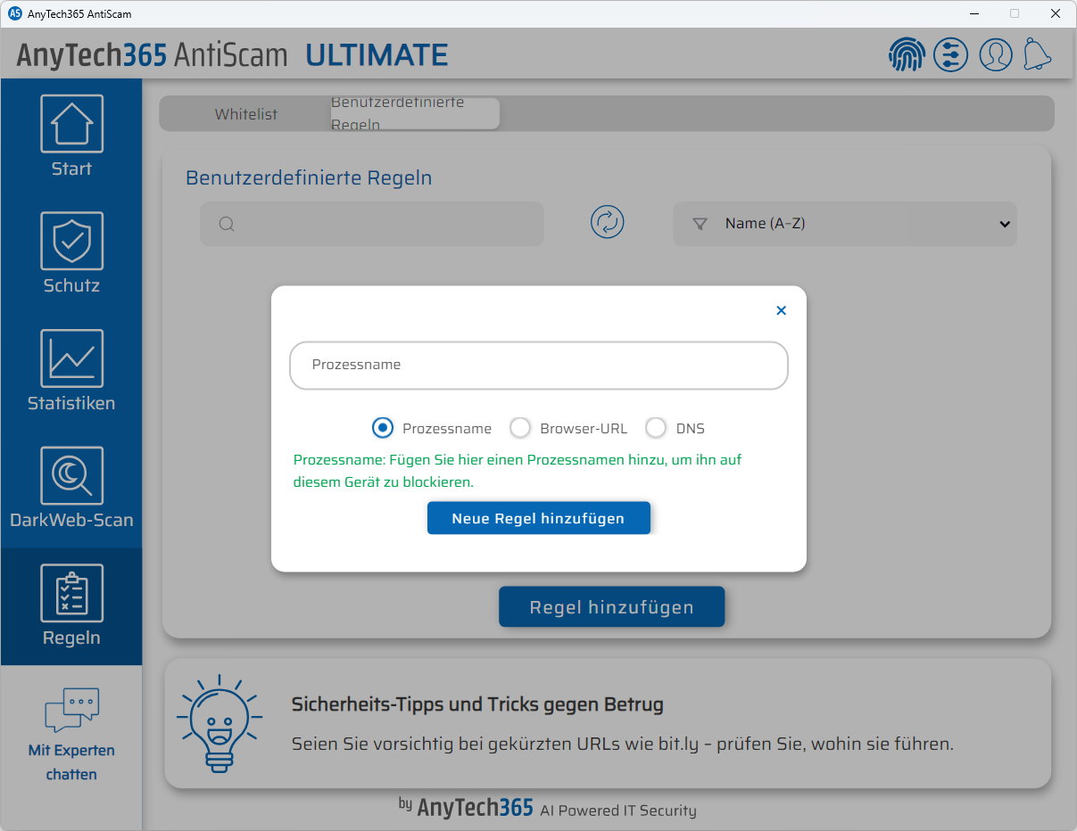Select the DNS option
The height and width of the screenshot is (831, 1077).
click(x=657, y=428)
